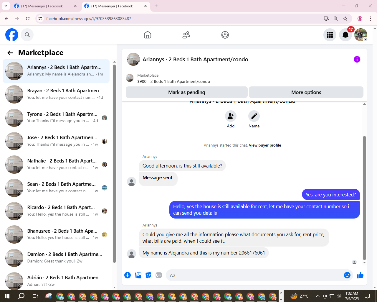Open the tab search dropdown chevron
This screenshot has height=302, width=377.
(x=6, y=6)
